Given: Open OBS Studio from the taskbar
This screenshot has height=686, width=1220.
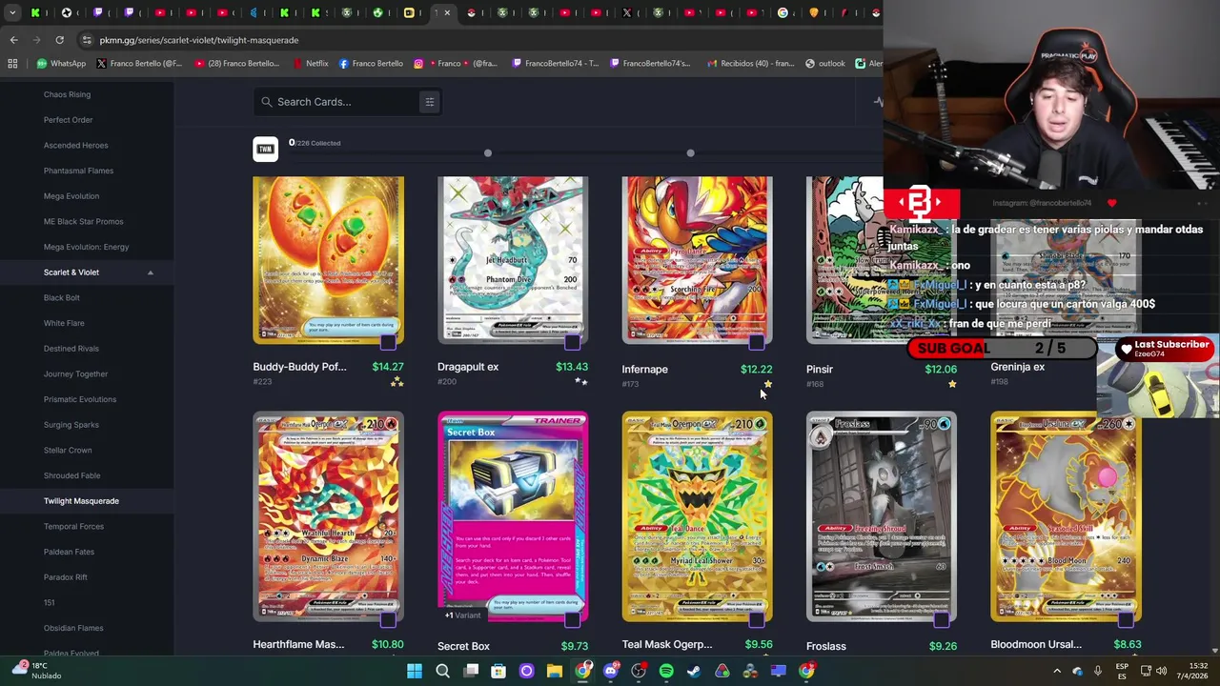Looking at the screenshot, I should (639, 671).
